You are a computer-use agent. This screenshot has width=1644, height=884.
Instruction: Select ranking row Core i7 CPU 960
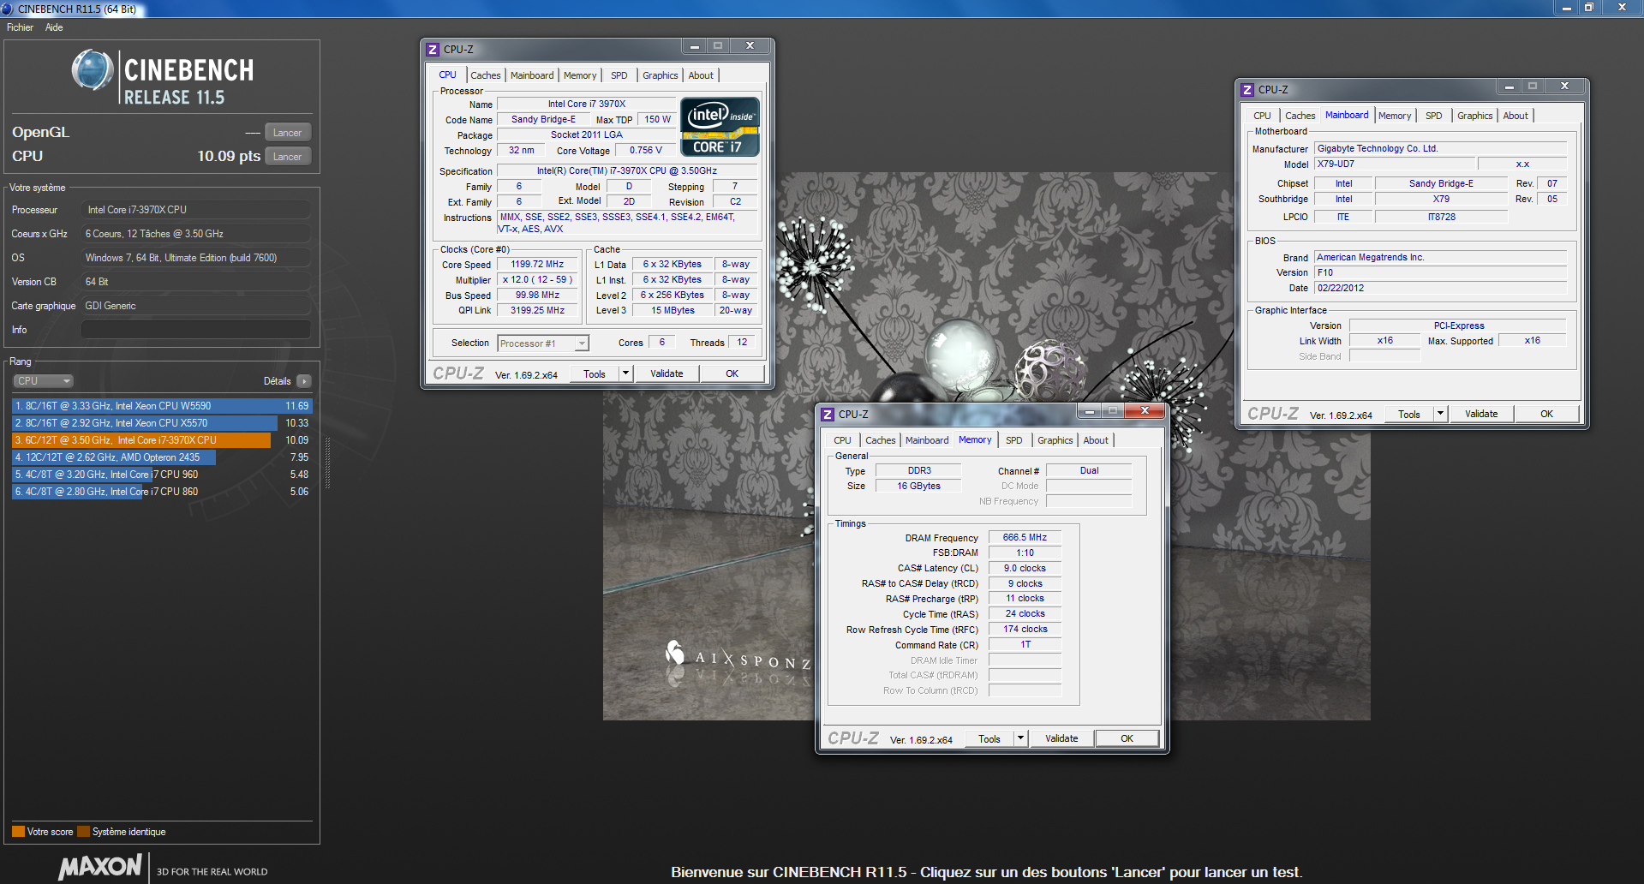click(162, 475)
